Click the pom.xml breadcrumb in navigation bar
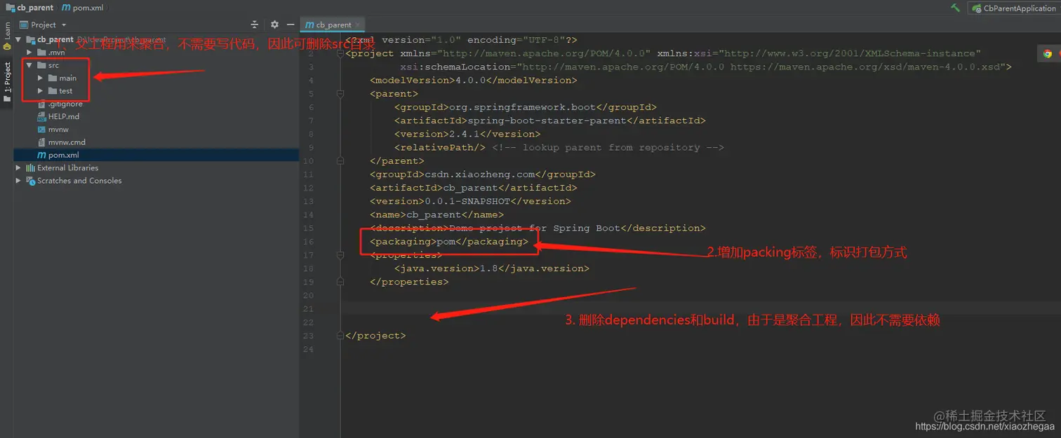Image resolution: width=1061 pixels, height=438 pixels. (x=84, y=8)
